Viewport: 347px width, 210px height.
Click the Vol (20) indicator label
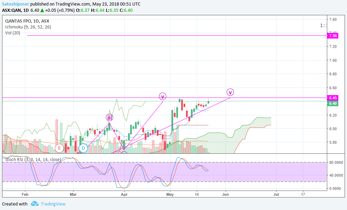(12, 33)
